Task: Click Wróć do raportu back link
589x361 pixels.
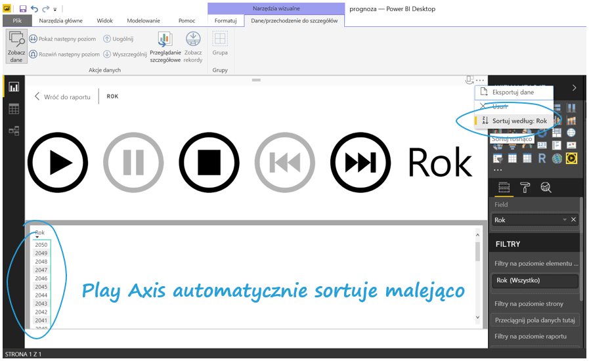Action: point(62,96)
